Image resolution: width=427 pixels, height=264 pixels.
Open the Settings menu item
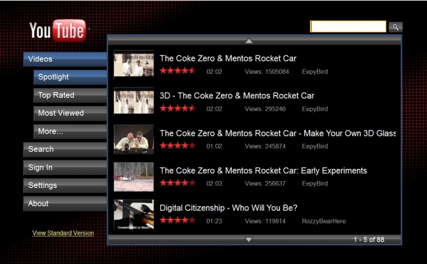point(65,185)
